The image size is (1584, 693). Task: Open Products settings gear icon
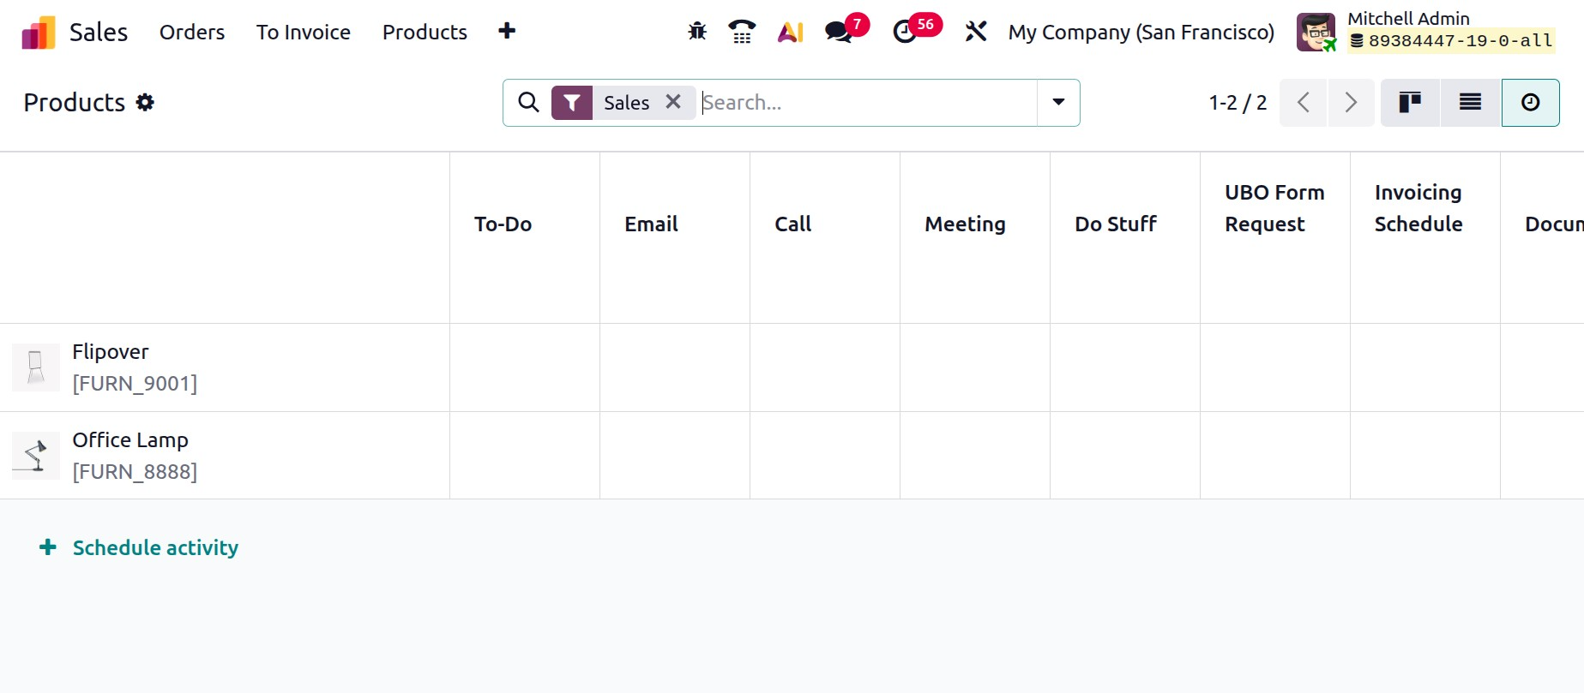pos(146,103)
